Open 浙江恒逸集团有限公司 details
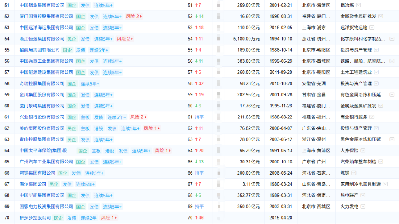Viewport: 399px width, 224px height. [42, 39]
